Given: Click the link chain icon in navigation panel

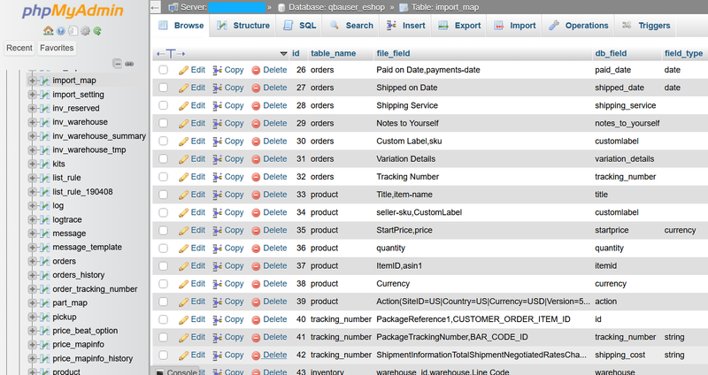Looking at the screenshot, I should point(129,64).
